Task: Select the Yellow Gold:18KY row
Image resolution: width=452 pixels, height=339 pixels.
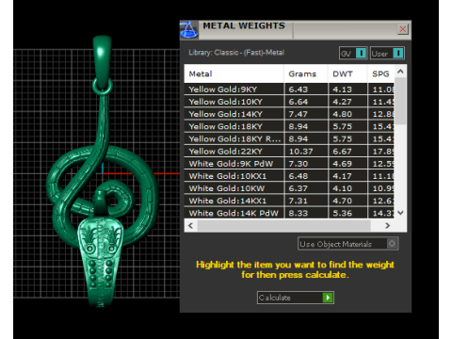Action: point(289,126)
